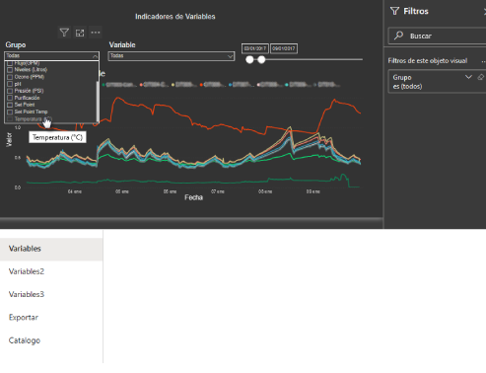
Task: Check the Presión (PSI) checkbox
Action: 10,91
